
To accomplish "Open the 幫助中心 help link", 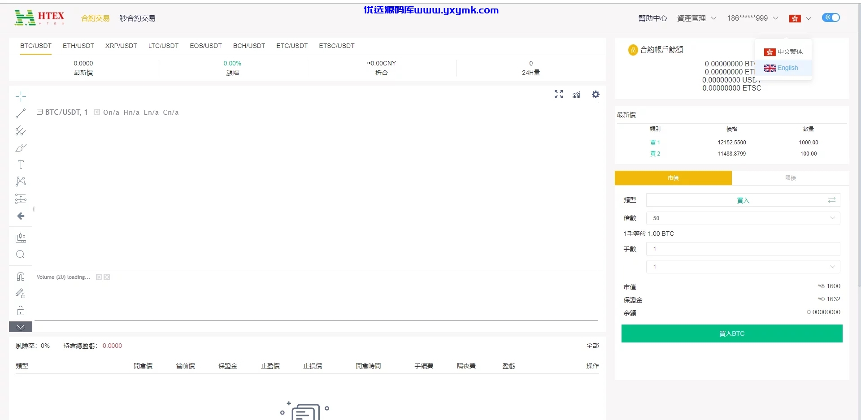I will 653,18.
